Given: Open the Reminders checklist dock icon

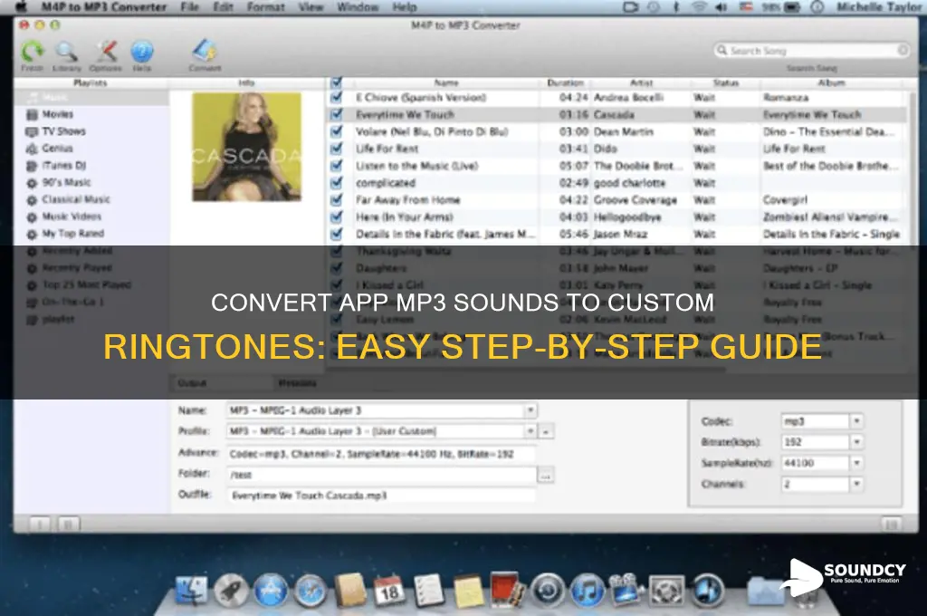Looking at the screenshot, I should 428,591.
